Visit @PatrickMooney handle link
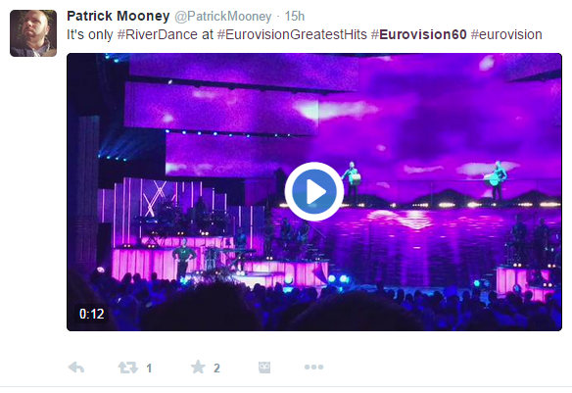This screenshot has width=572, height=393. click(223, 16)
